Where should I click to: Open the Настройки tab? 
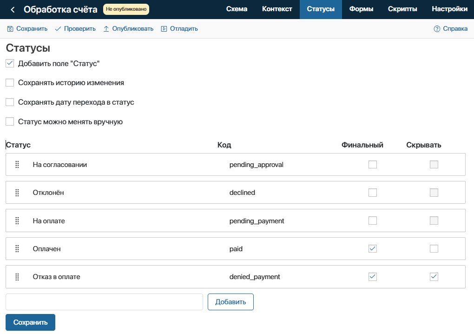tap(449, 9)
